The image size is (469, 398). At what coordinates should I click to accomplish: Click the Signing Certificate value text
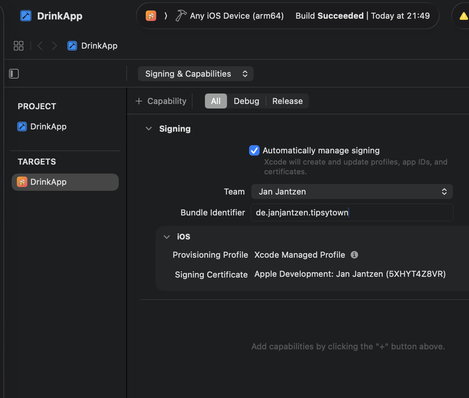coord(350,274)
